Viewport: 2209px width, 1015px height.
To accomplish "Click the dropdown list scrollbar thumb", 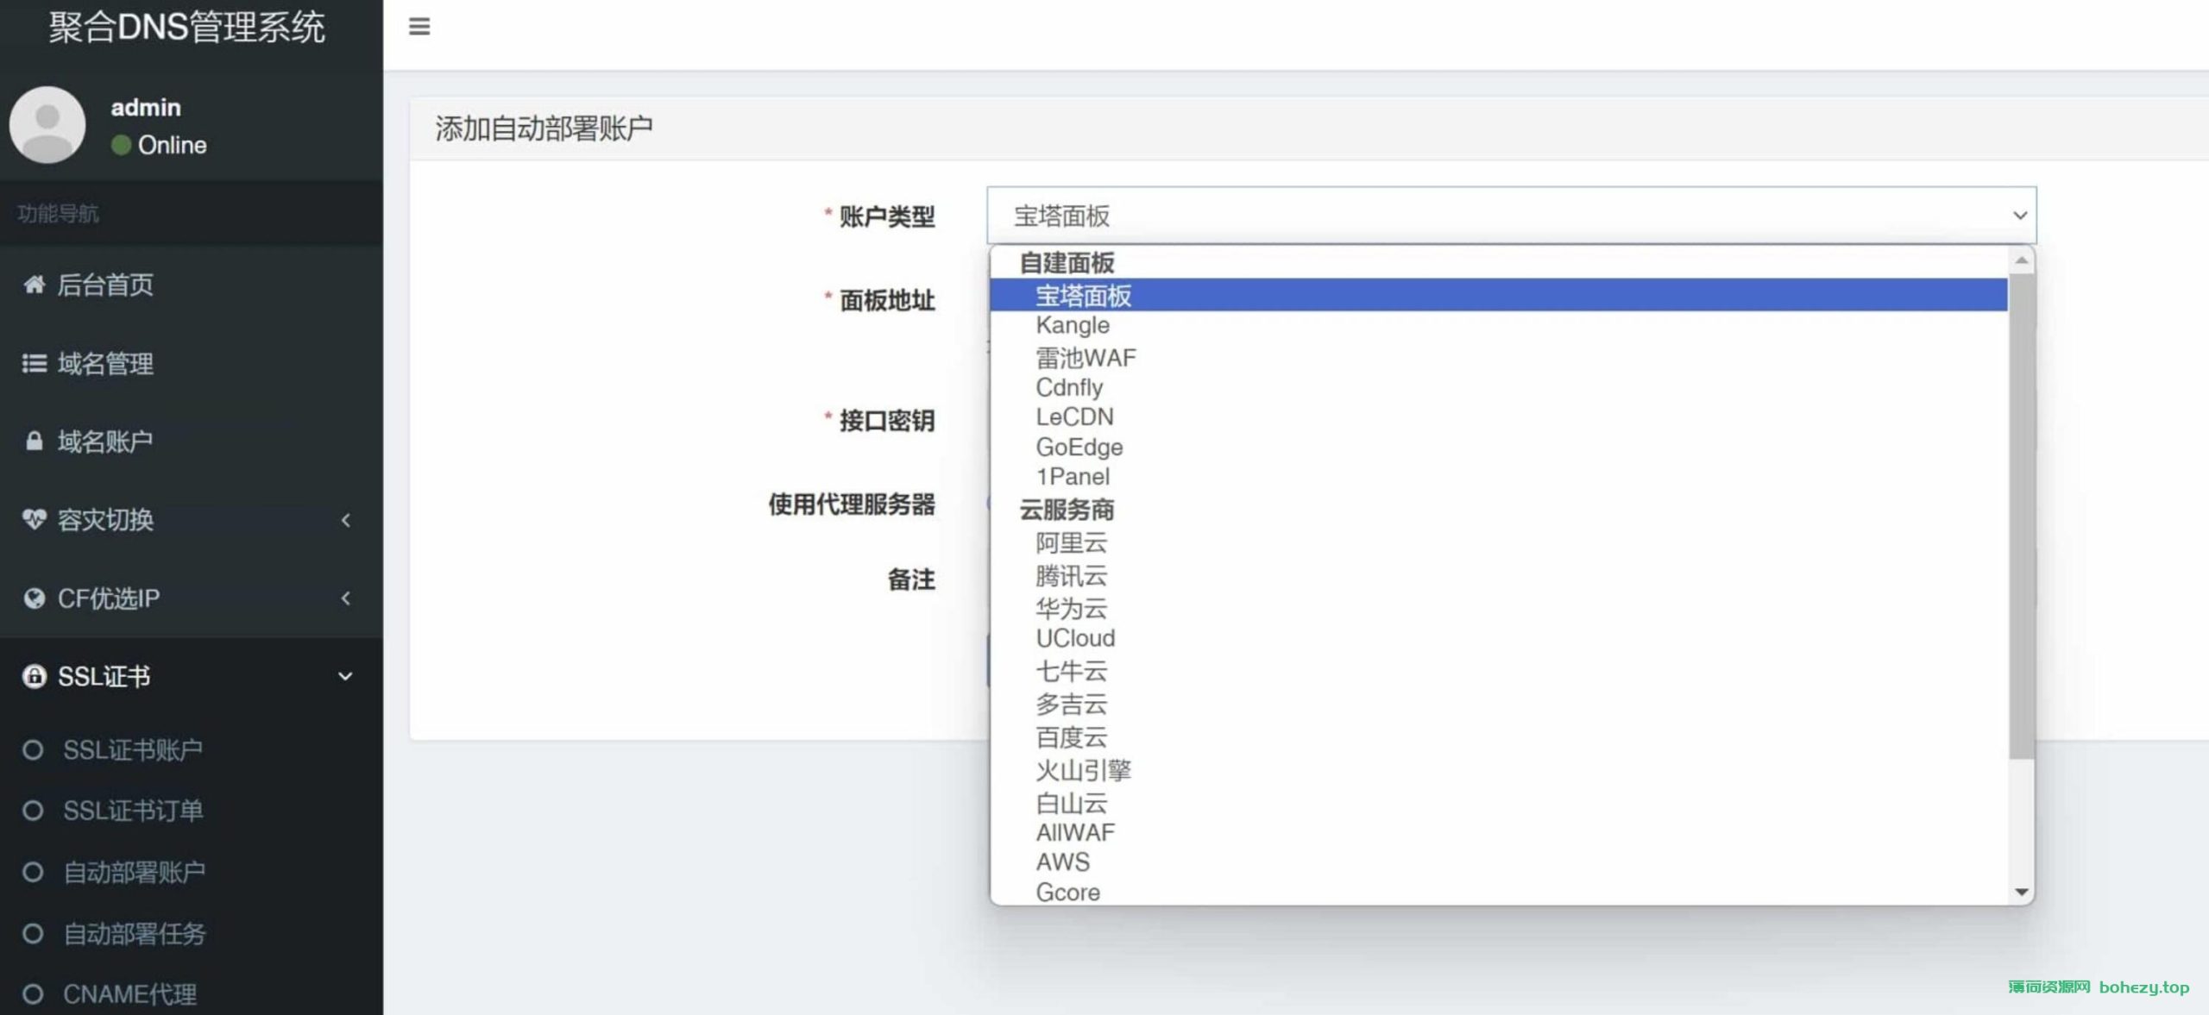I will 2021,516.
